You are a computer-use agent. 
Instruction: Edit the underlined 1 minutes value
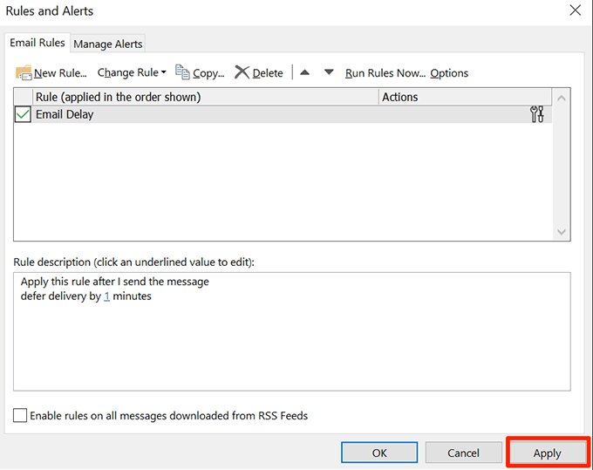pos(107,296)
